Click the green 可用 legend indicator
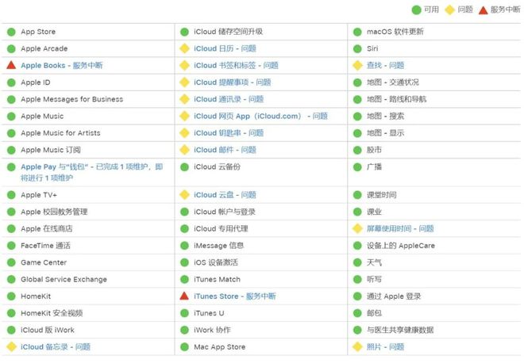This screenshot has width=524, height=363. pos(417,10)
